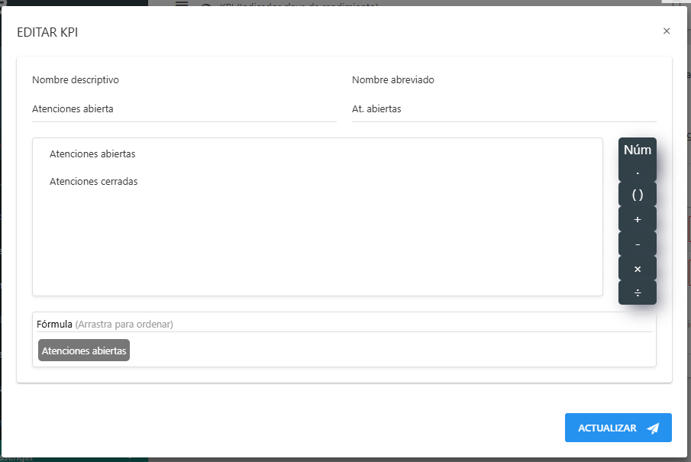Click the EDITAR KPI title
The height and width of the screenshot is (462, 691).
pos(47,33)
